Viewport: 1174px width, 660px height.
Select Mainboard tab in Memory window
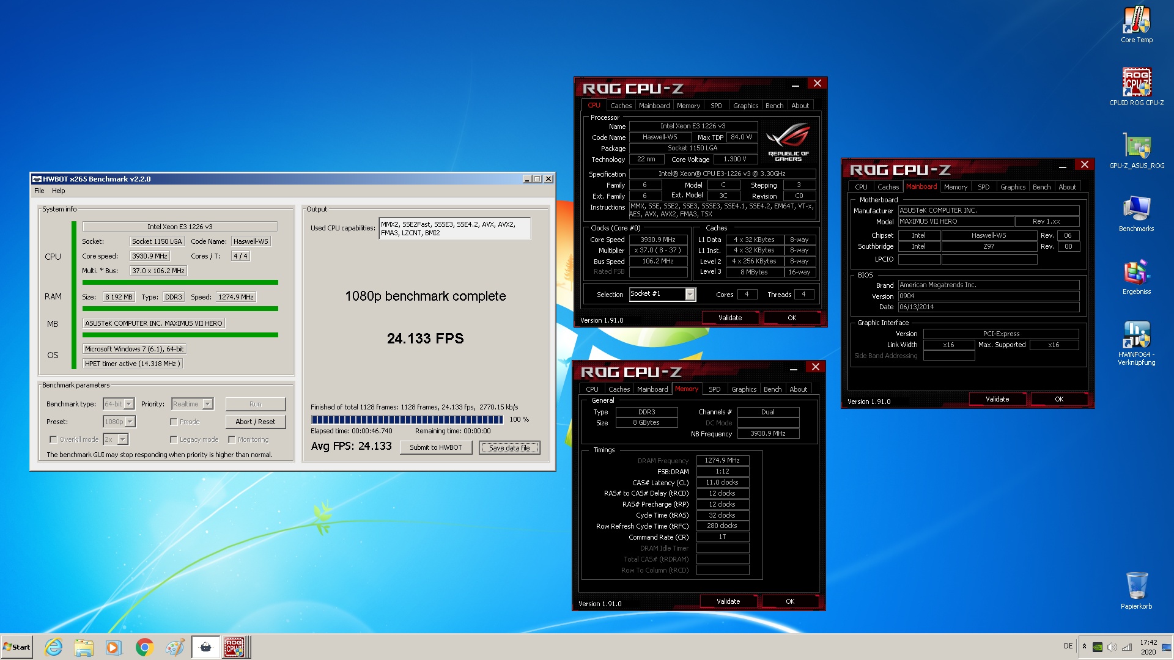pyautogui.click(x=652, y=389)
